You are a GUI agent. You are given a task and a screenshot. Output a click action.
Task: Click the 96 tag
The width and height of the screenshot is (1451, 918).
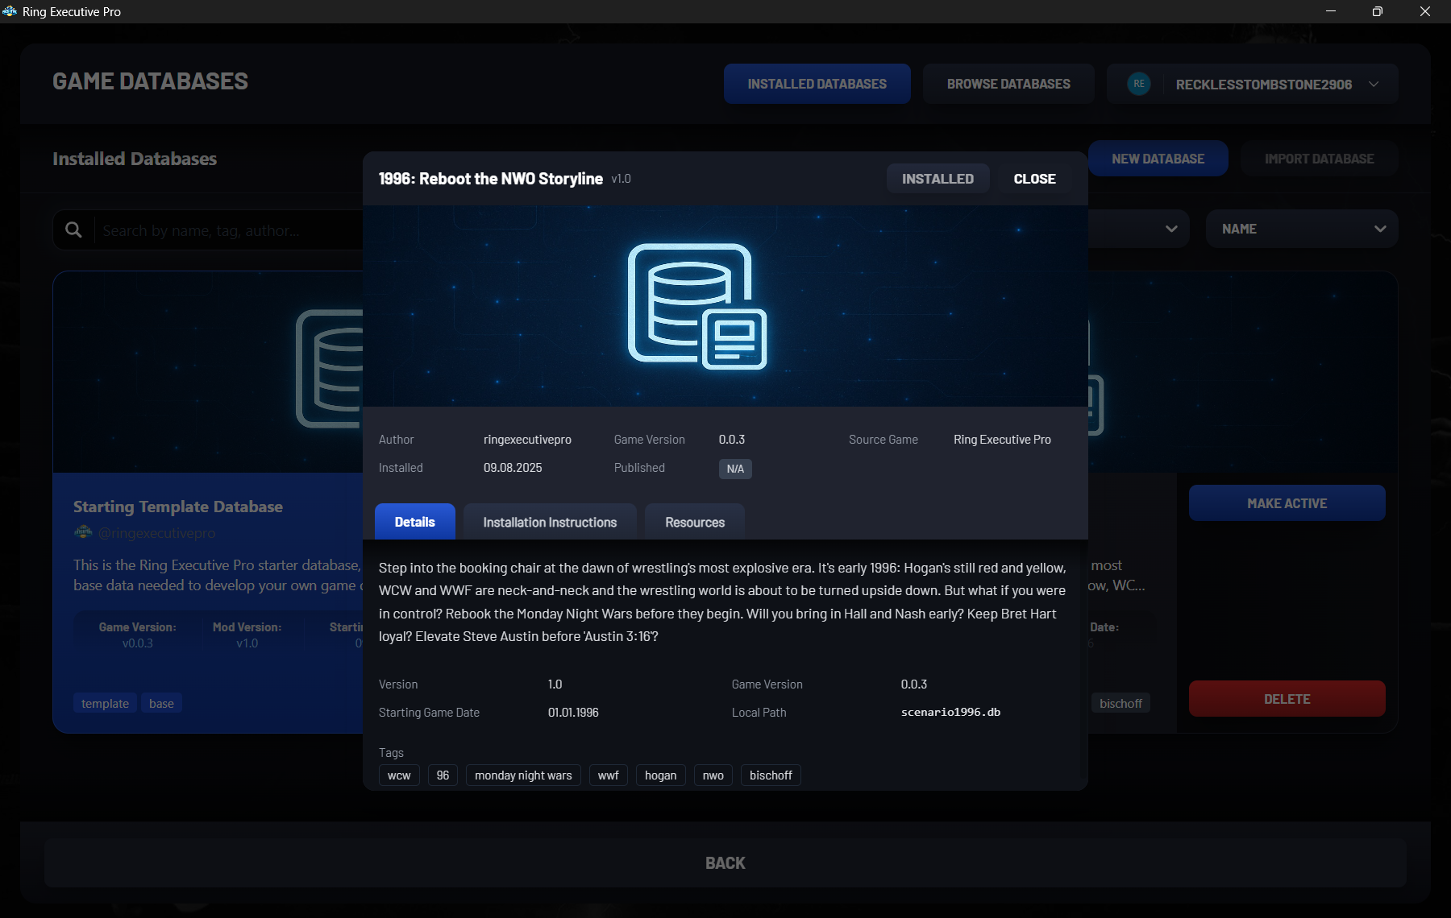pyautogui.click(x=443, y=775)
